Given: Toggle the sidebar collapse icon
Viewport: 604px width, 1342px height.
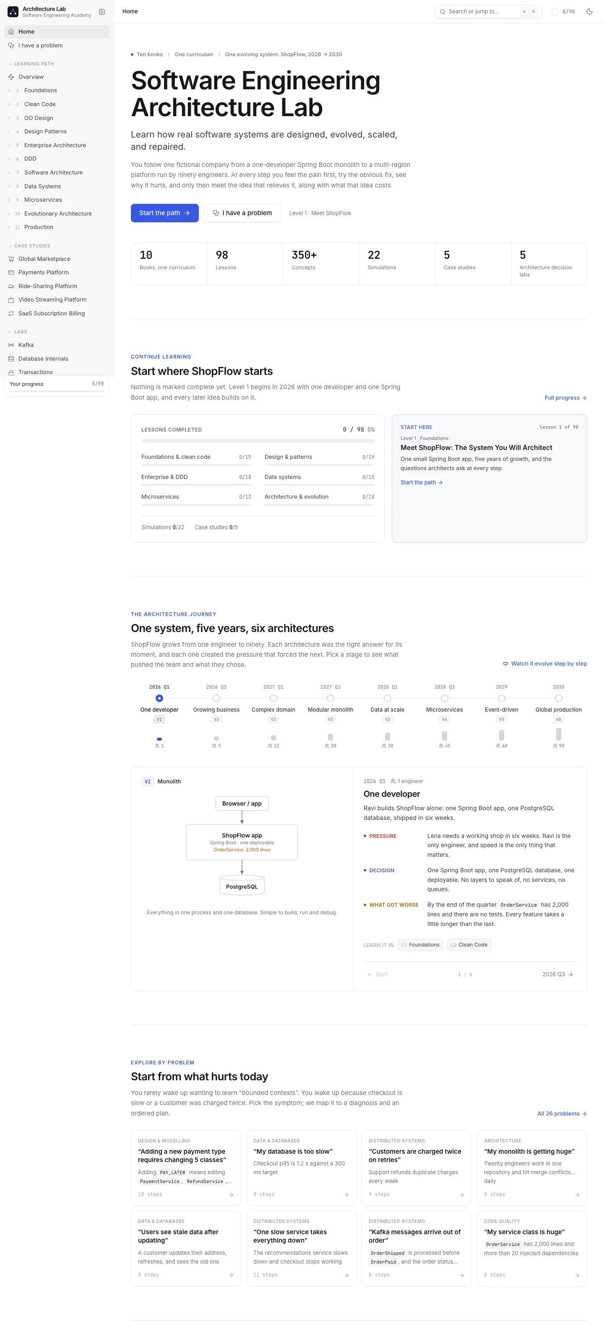Looking at the screenshot, I should point(102,11).
